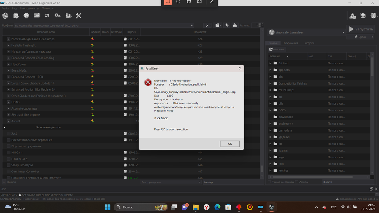The image size is (379, 213).
Task: Open settings wrench-and-screwdriver icon
Action: click(78, 16)
